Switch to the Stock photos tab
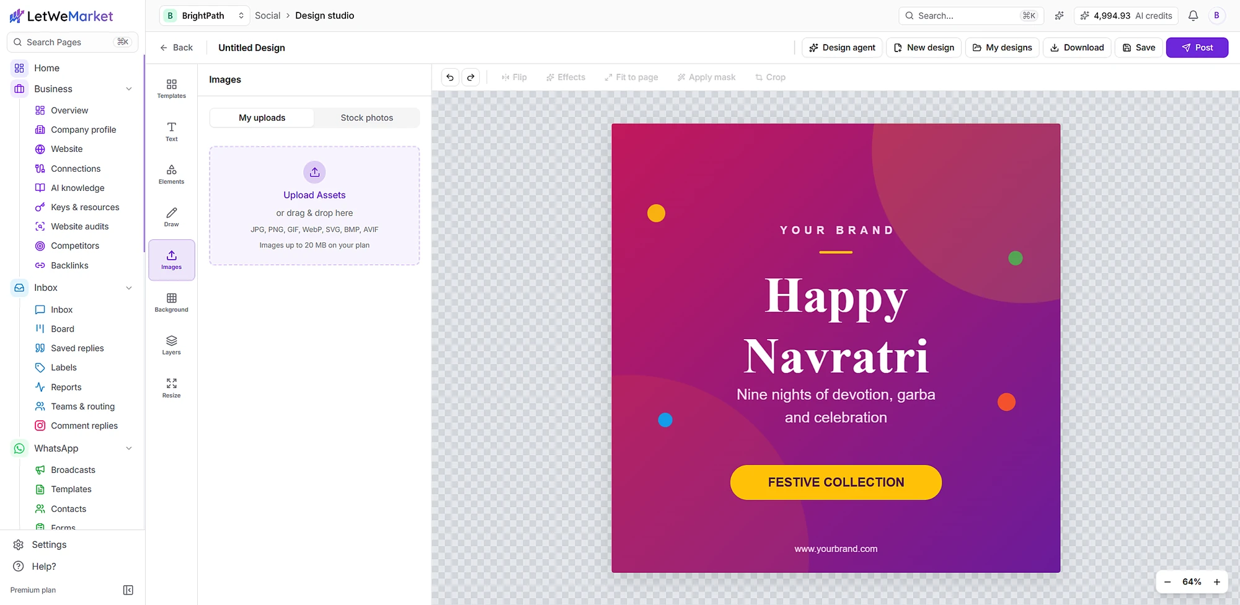This screenshot has width=1240, height=605. (x=367, y=118)
